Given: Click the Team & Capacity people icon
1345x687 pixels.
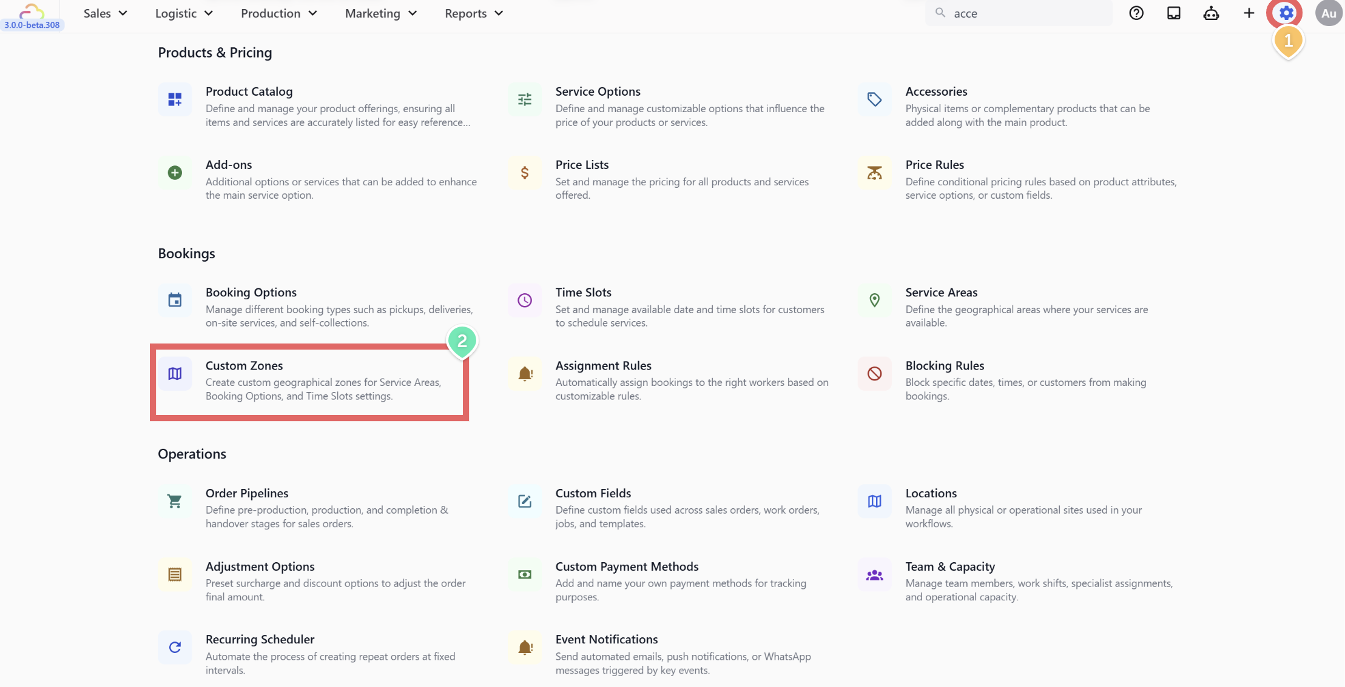Looking at the screenshot, I should click(x=874, y=575).
